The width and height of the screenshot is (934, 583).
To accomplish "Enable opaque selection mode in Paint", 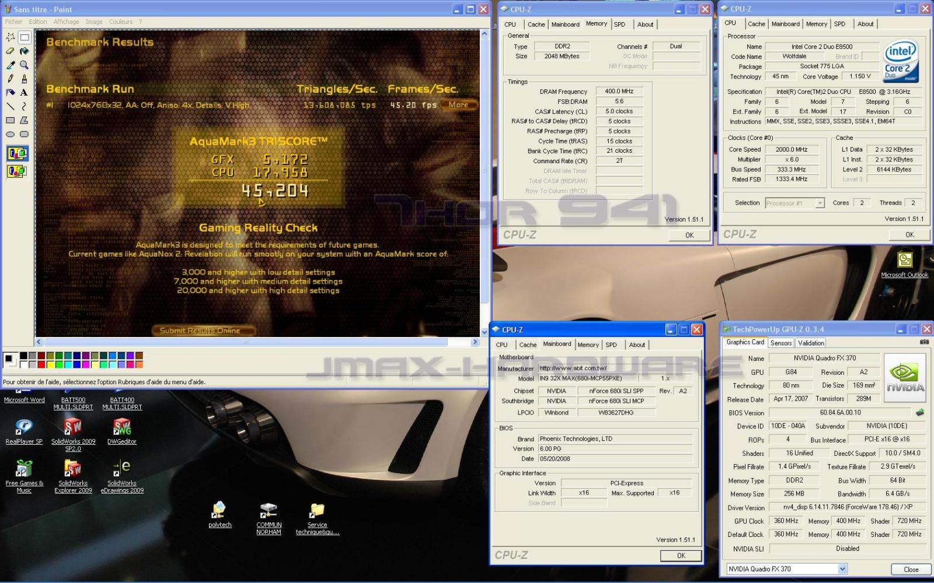I will (18, 154).
